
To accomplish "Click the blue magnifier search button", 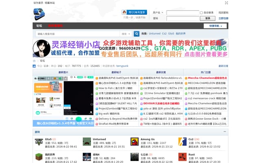I will click(x=137, y=34).
